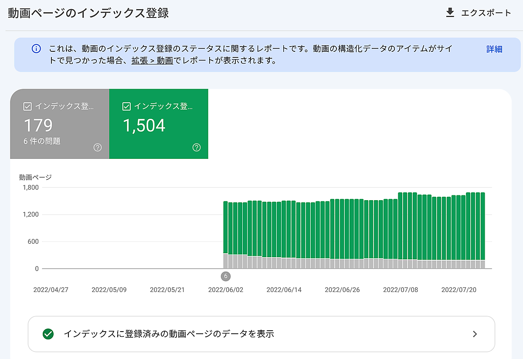Expand the indexed video pages row chevron
Screen dimensions: 523x359
[x=475, y=334]
